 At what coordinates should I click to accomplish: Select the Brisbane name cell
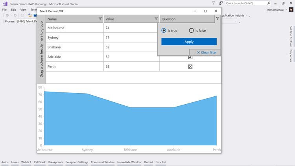point(74,47)
